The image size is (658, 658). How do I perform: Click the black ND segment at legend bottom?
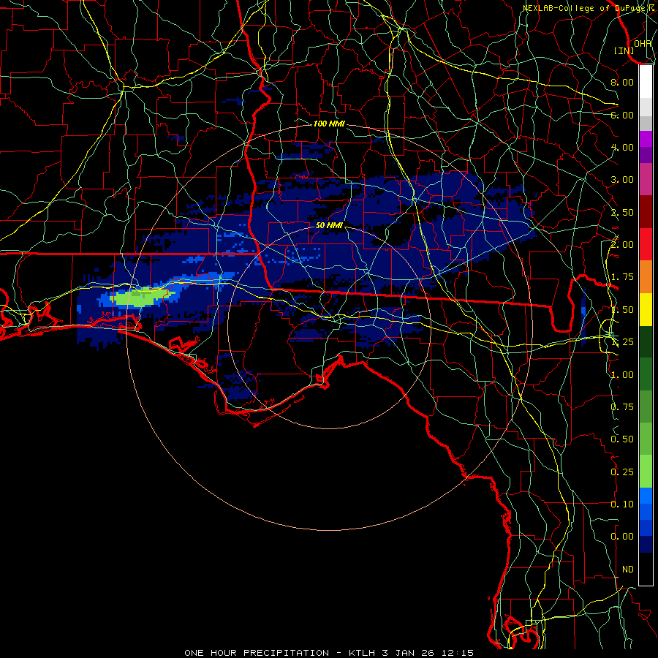point(646,569)
